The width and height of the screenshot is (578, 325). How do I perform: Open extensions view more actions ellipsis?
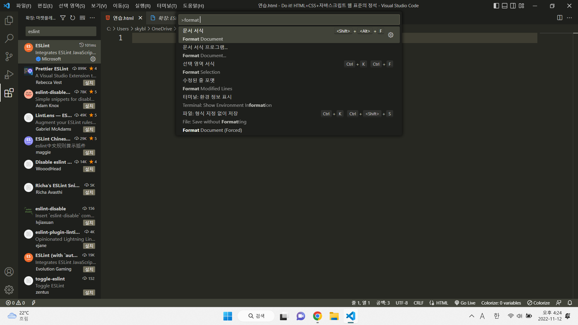[x=92, y=18]
